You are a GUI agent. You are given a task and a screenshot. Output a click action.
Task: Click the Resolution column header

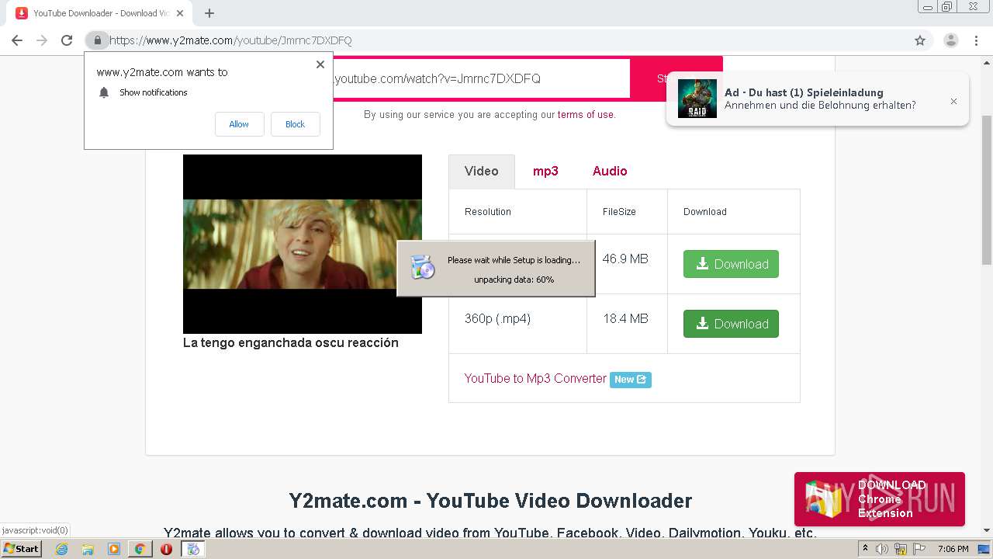[488, 211]
